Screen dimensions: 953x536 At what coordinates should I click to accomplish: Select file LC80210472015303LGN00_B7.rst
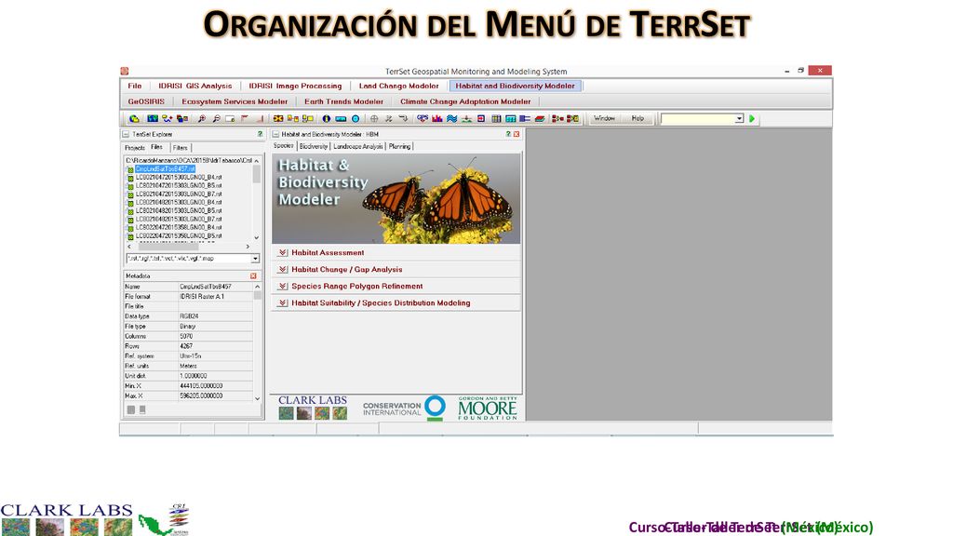(x=178, y=194)
